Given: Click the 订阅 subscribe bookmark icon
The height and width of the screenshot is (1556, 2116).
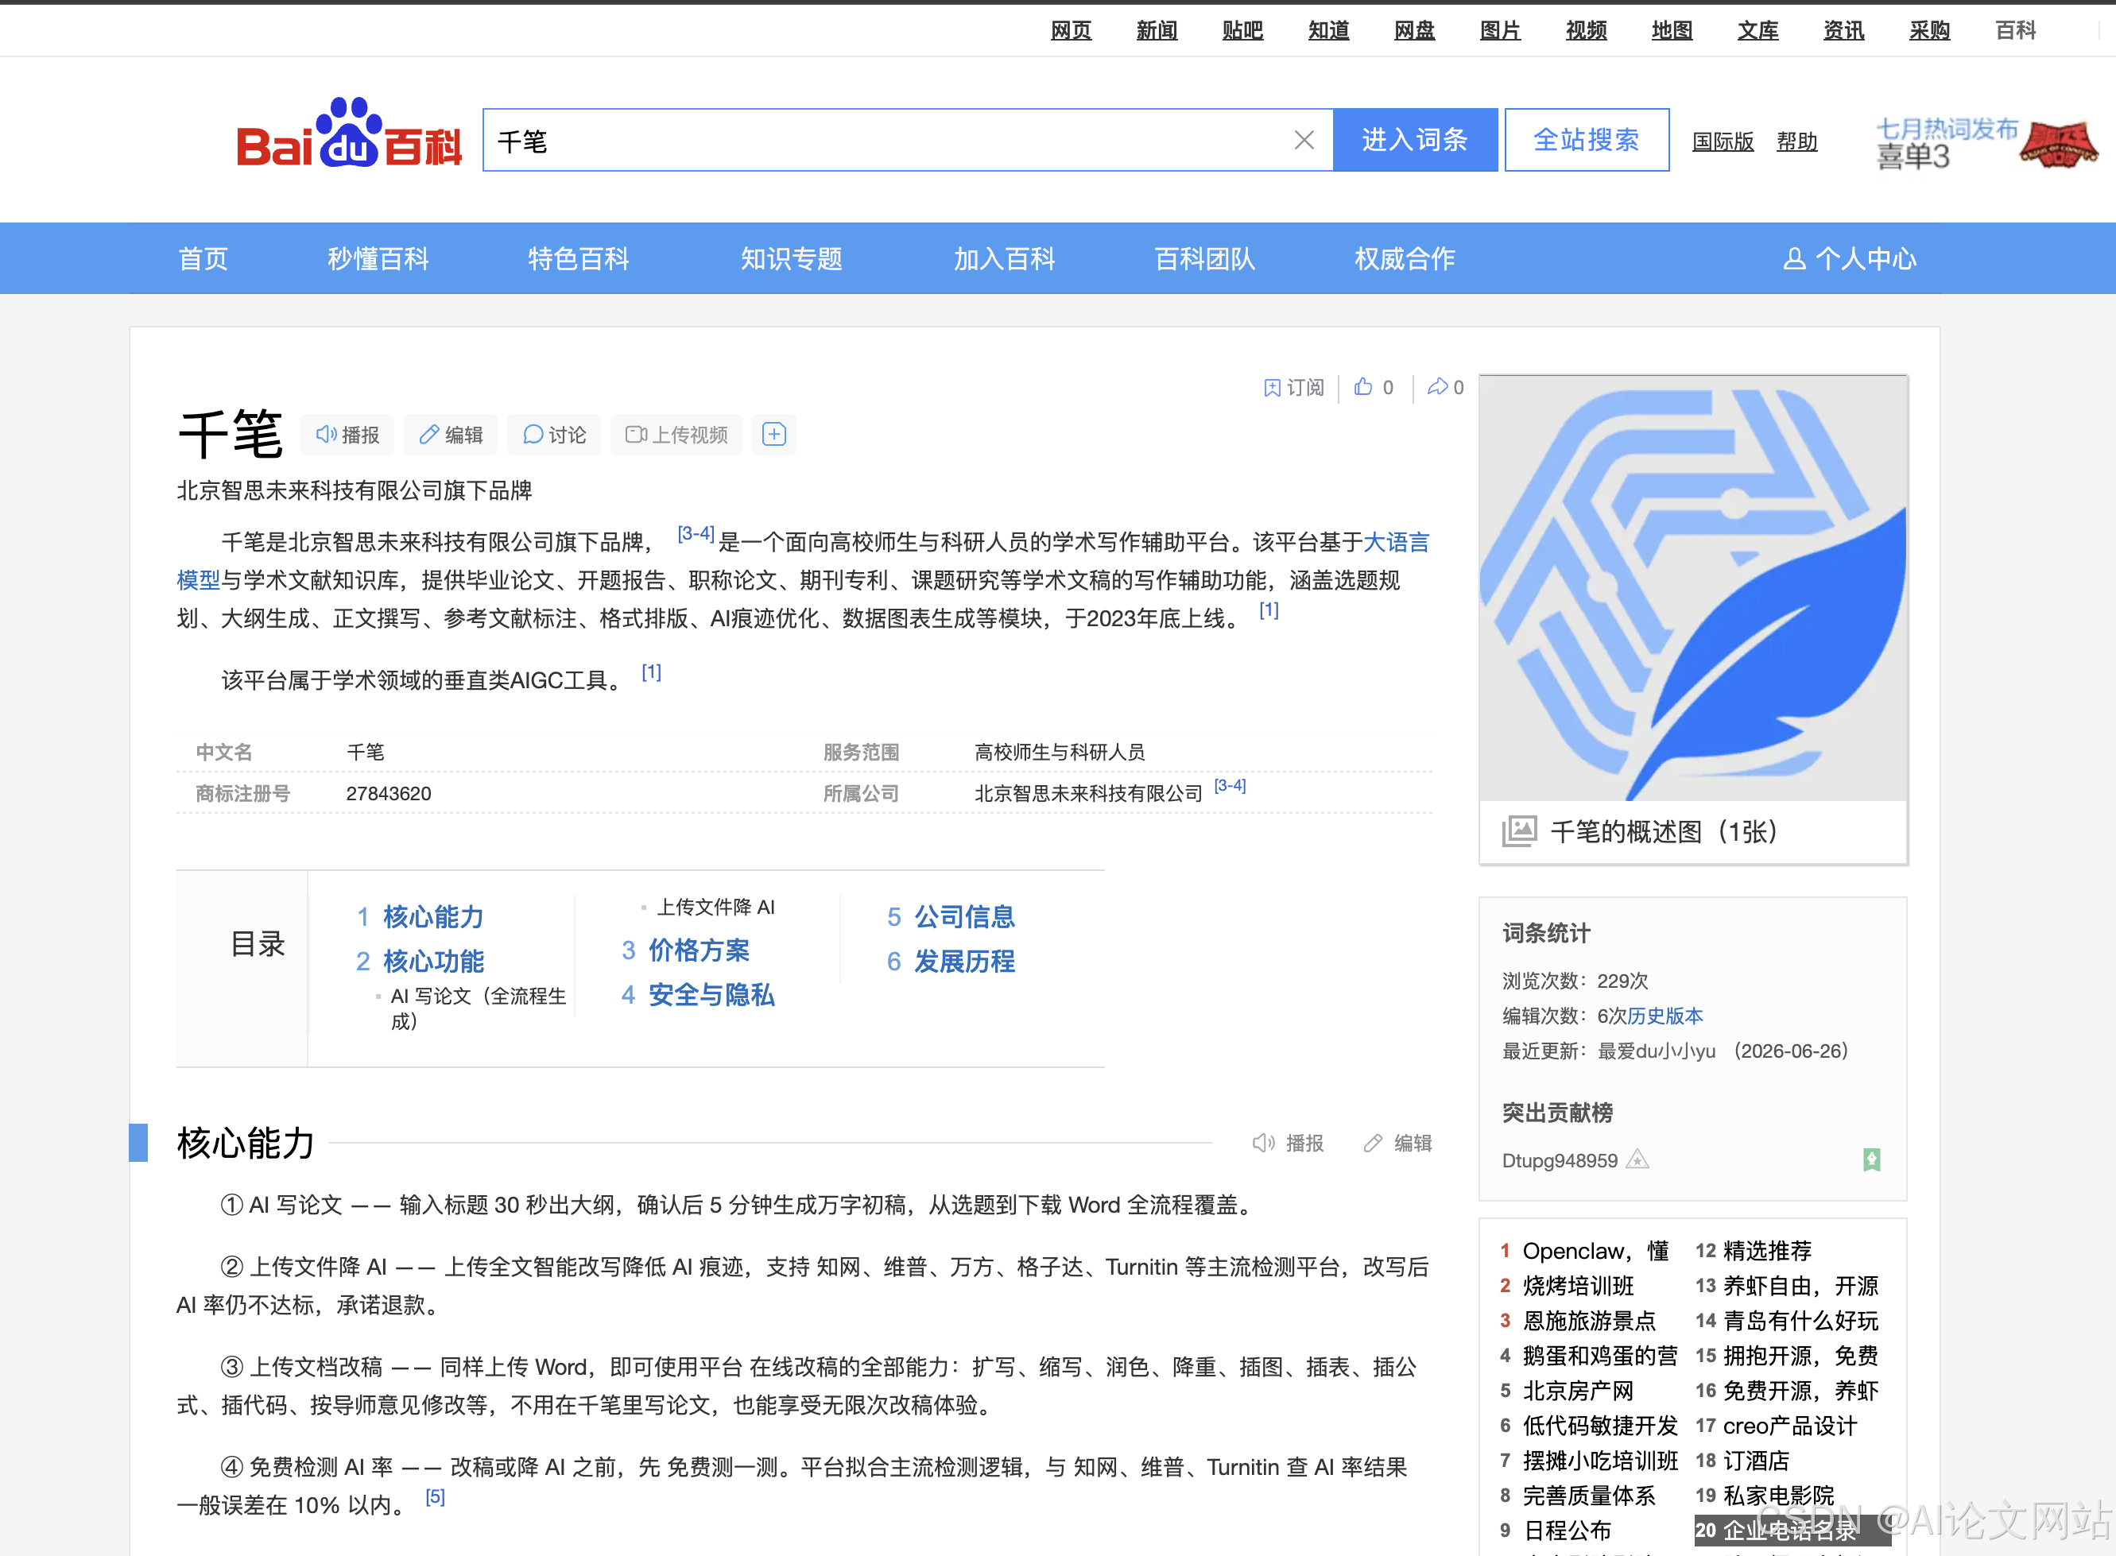Looking at the screenshot, I should tap(1272, 388).
